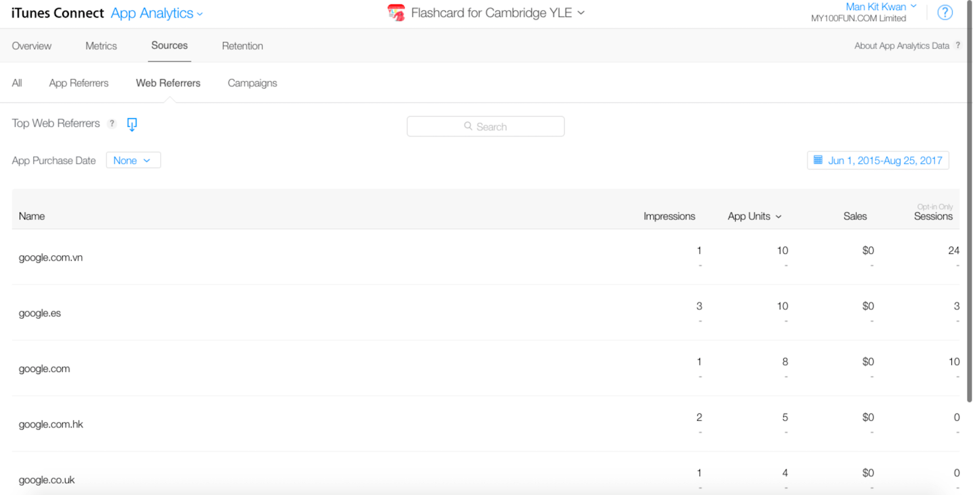Viewport: 973px width, 495px height.
Task: Click the export download icon
Action: coord(132,124)
